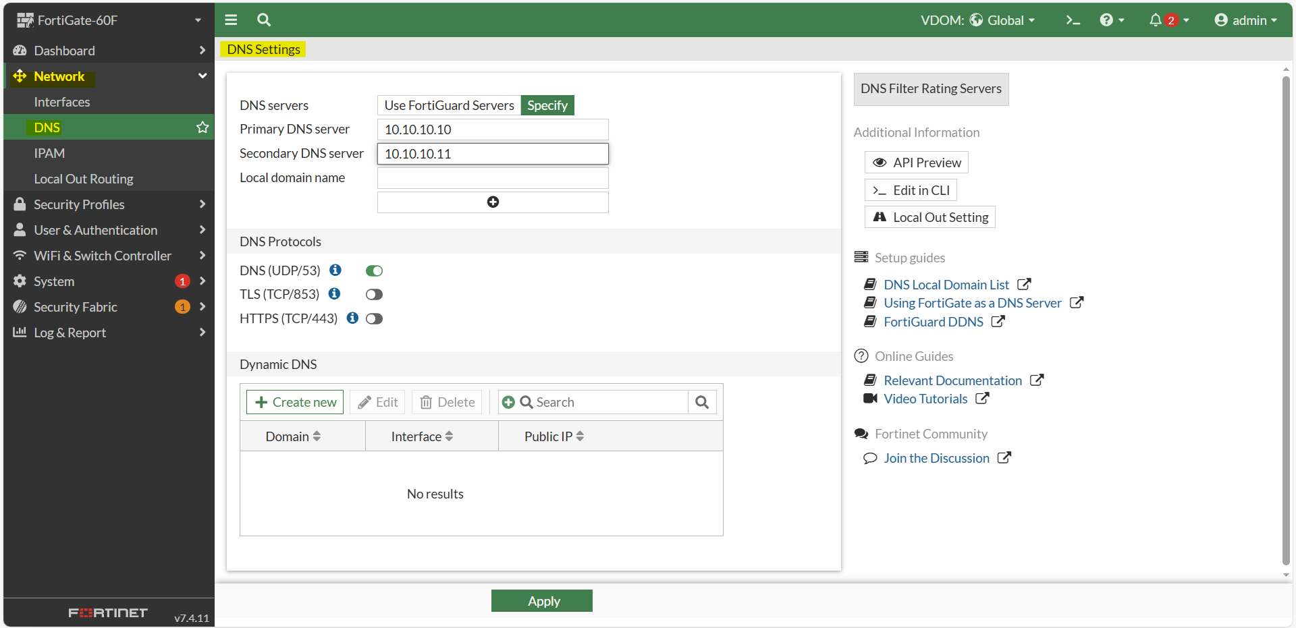Click the Fortinet logo in footer
The height and width of the screenshot is (628, 1296).
coord(108,612)
